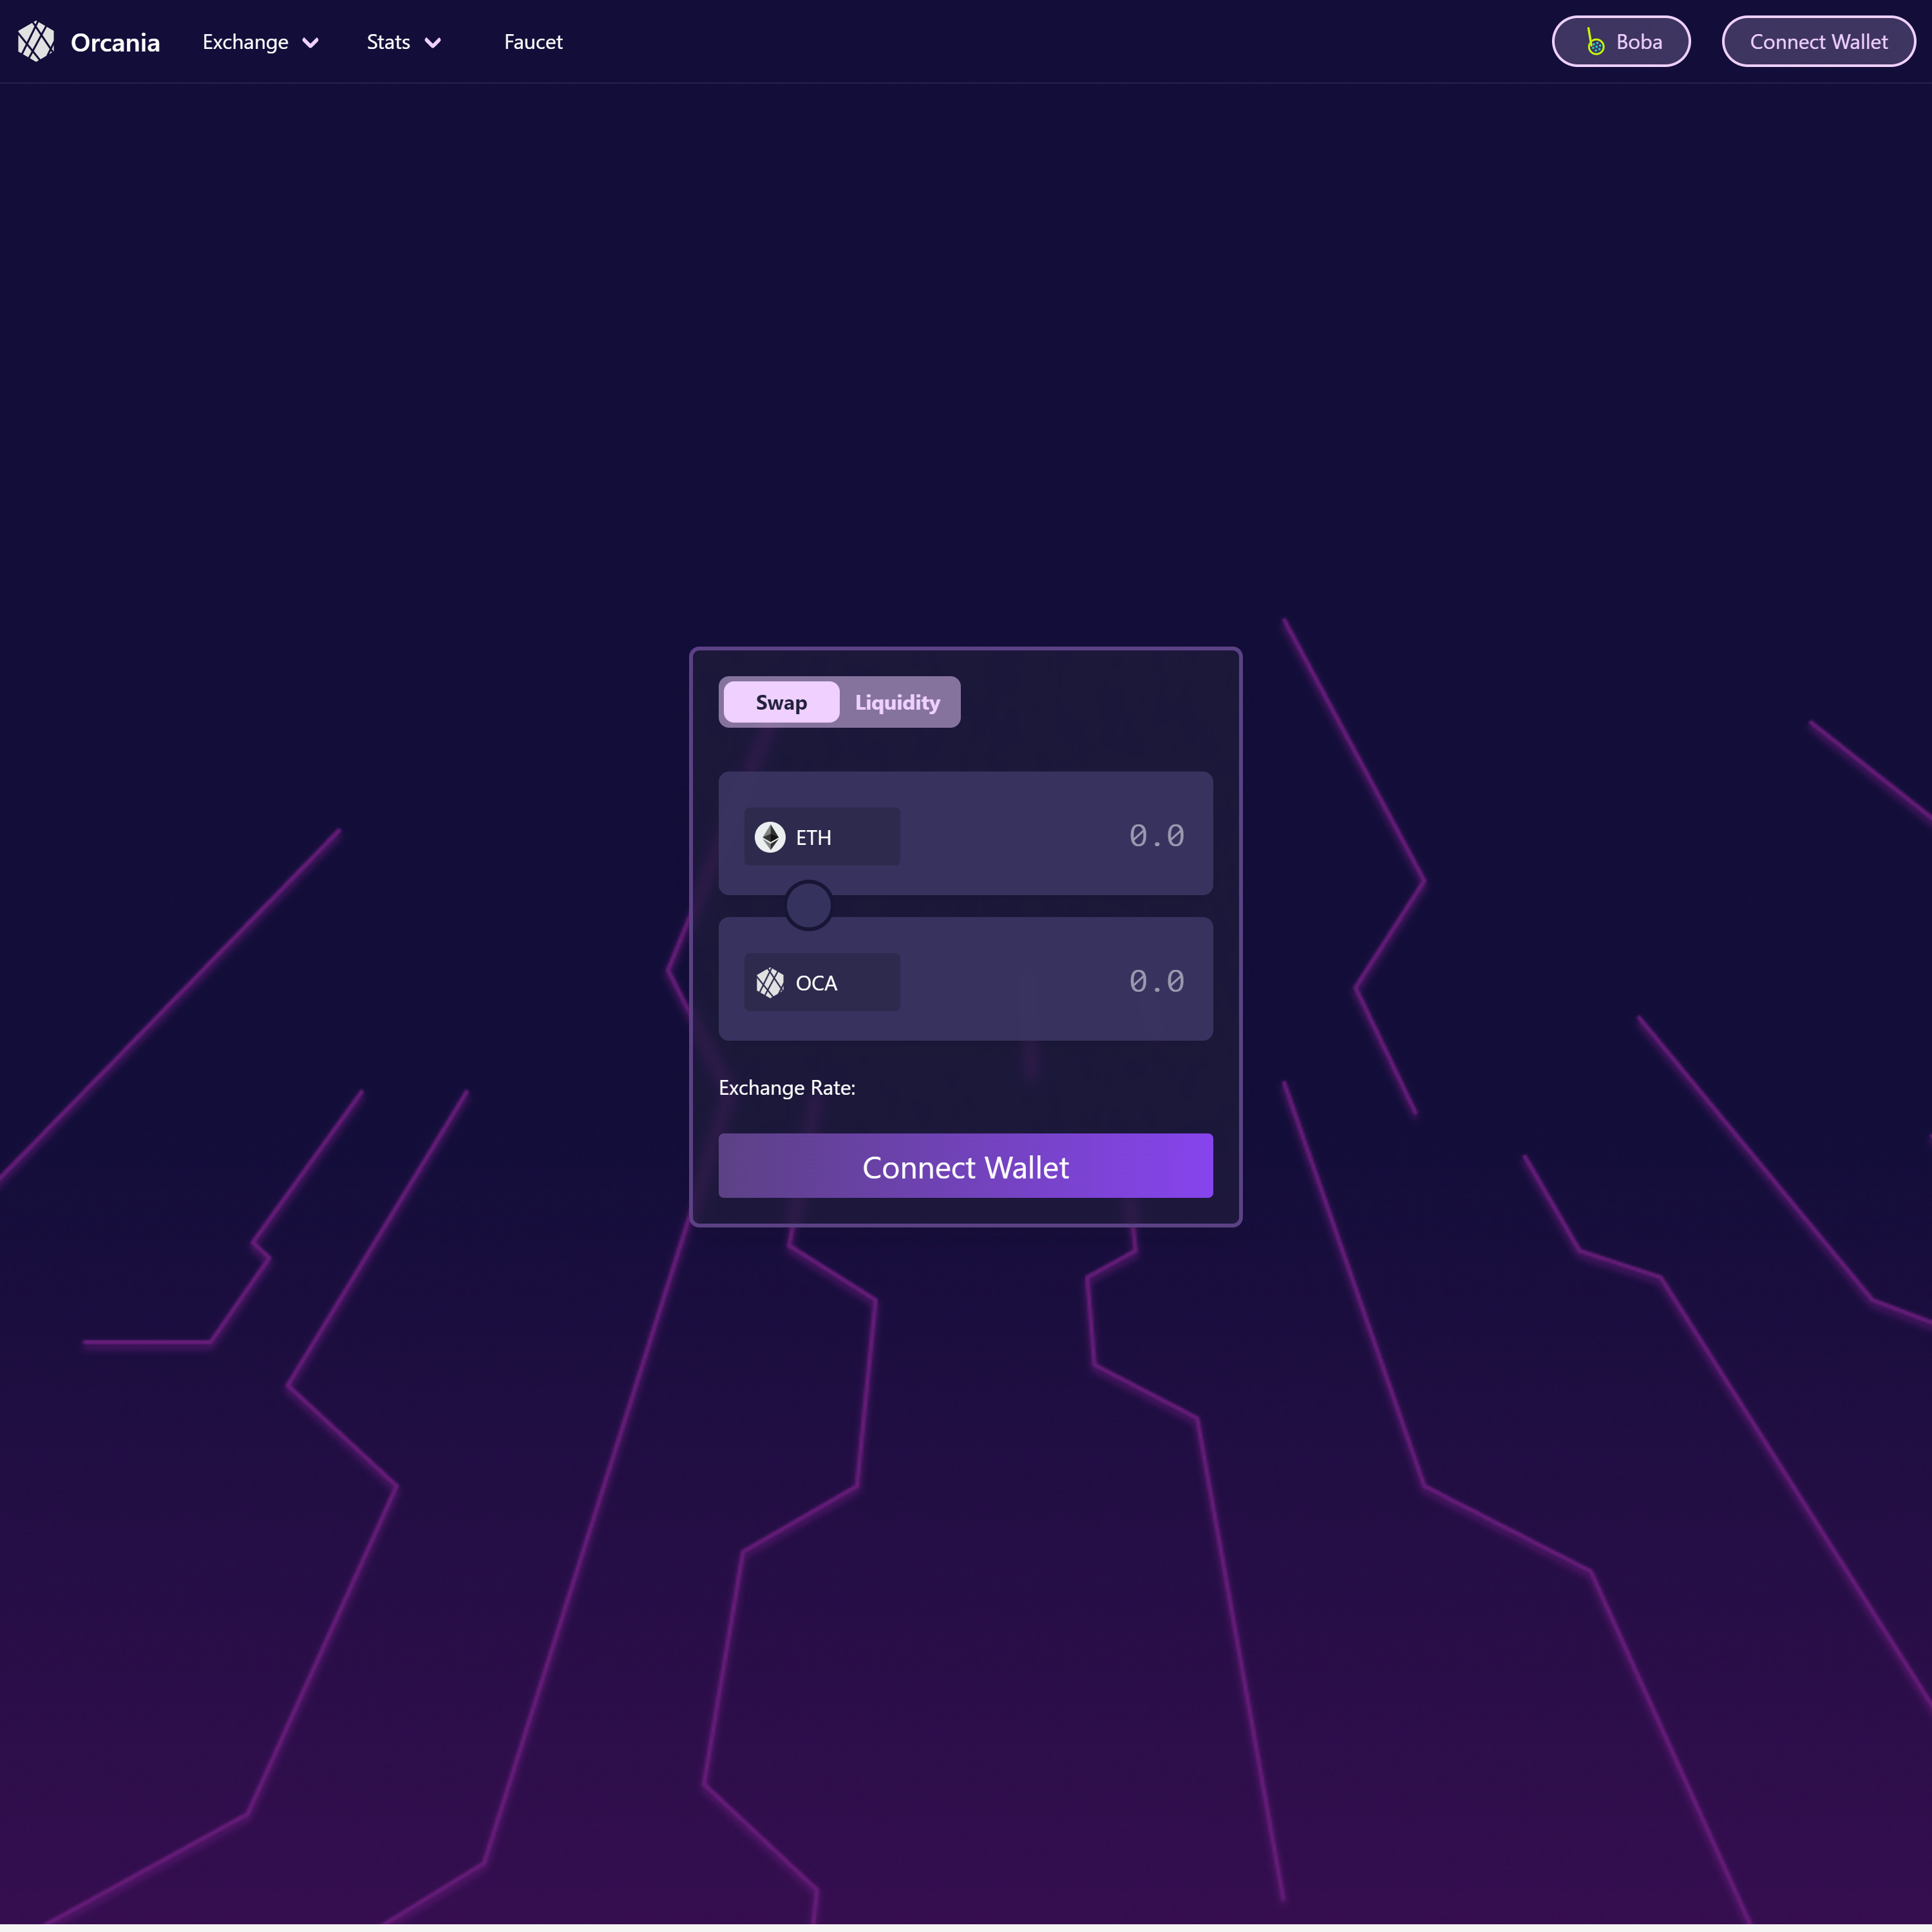Image resolution: width=1932 pixels, height=1932 pixels.
Task: Select the Swap tab
Action: click(x=781, y=702)
